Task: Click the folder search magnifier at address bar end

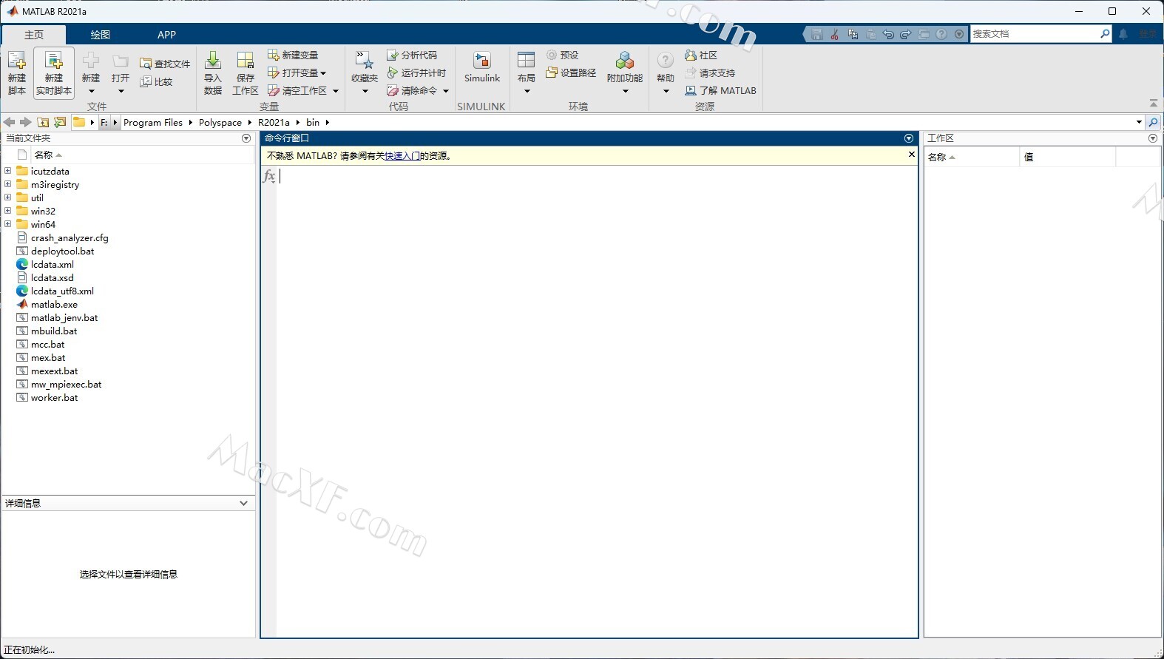Action: (1153, 122)
